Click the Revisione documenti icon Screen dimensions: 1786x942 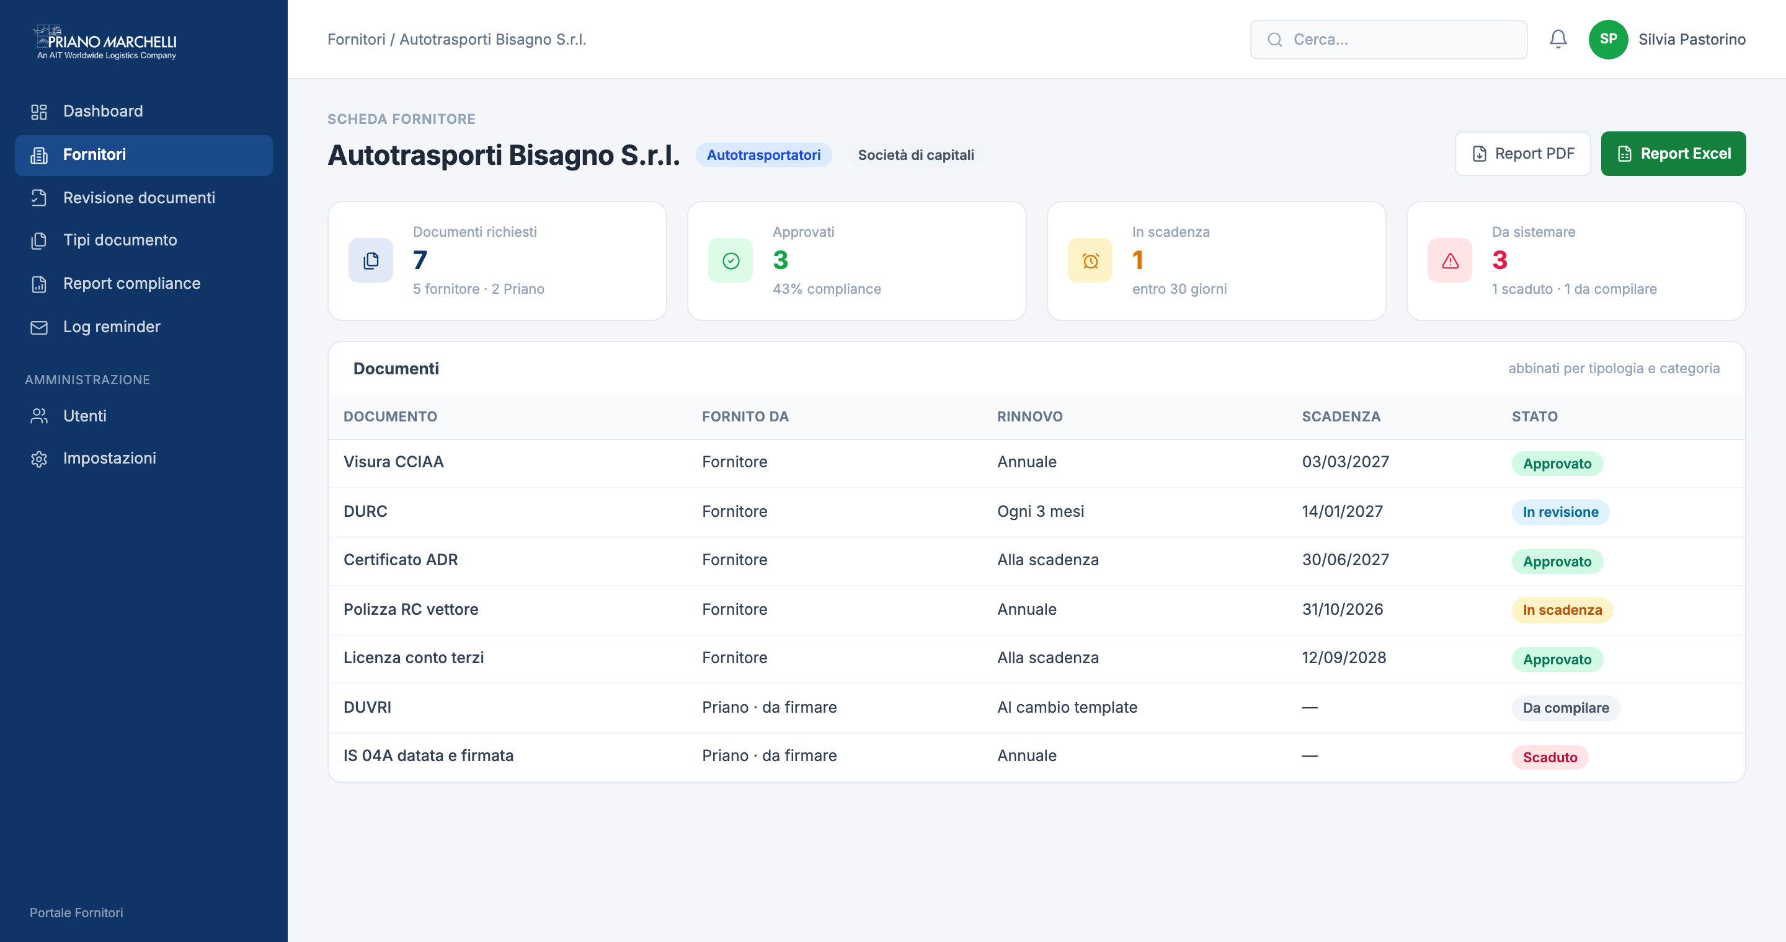[x=39, y=198]
